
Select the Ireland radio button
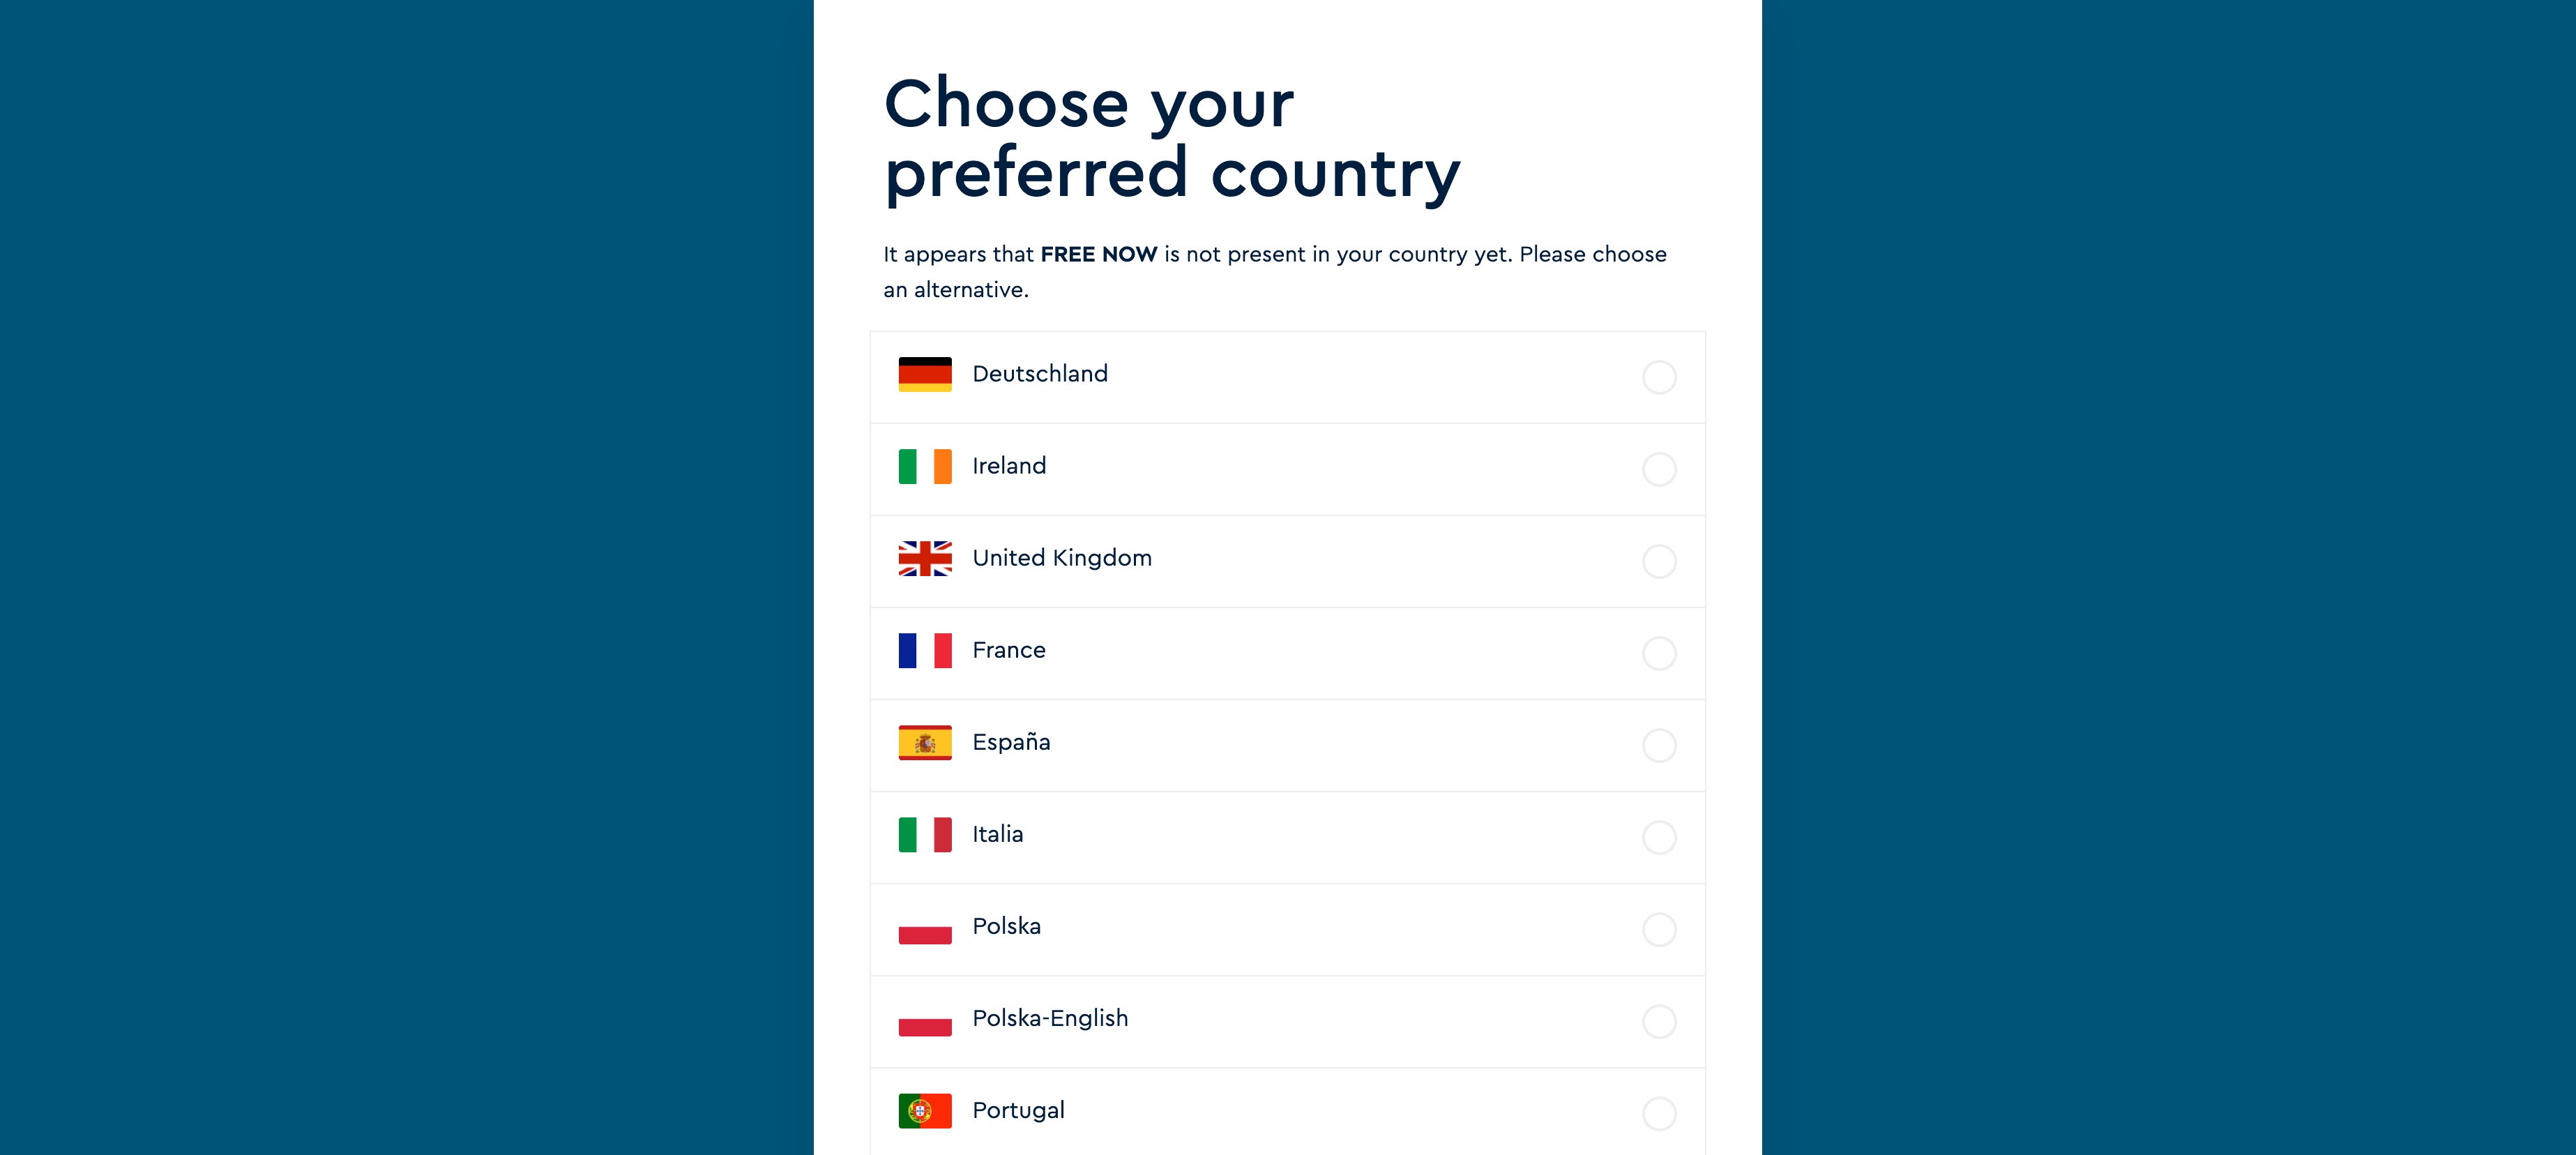pyautogui.click(x=1659, y=469)
